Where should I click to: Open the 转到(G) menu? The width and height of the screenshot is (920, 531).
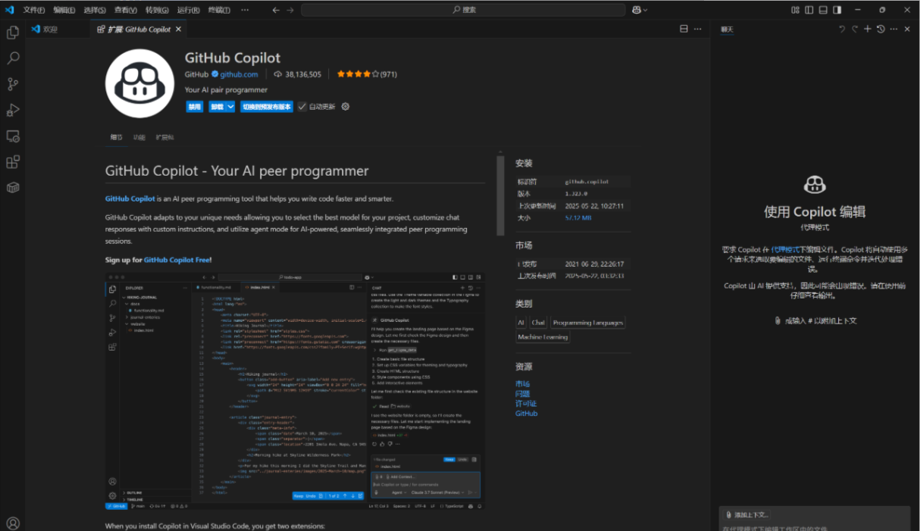(157, 10)
